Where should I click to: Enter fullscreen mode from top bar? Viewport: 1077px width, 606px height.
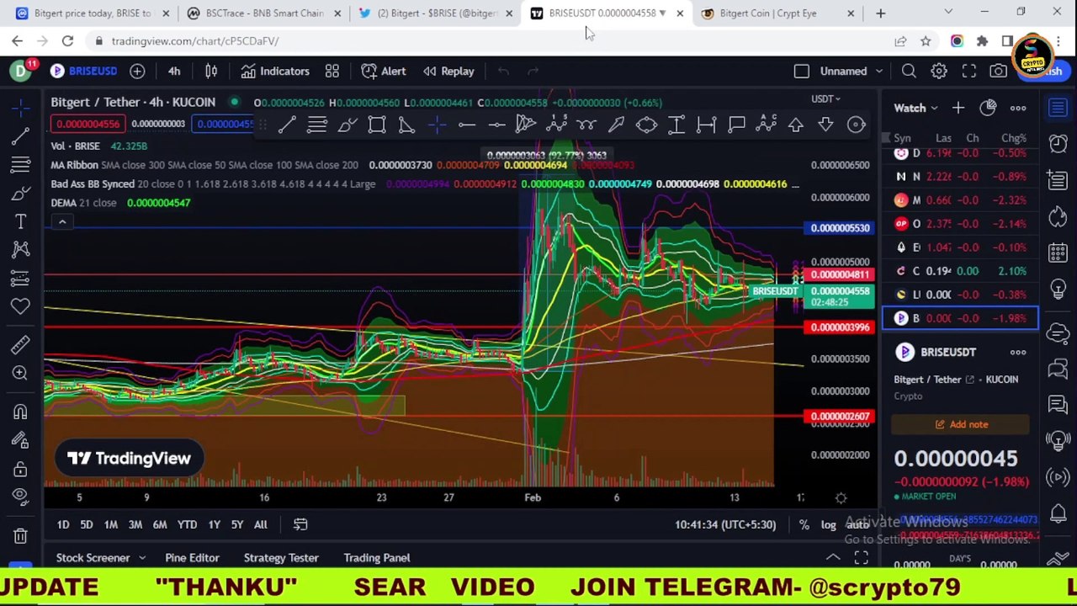coord(969,72)
